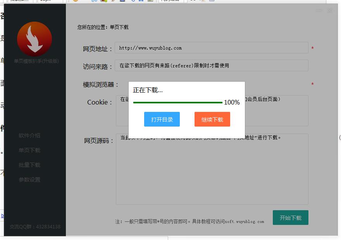Click the 网页地址 URL input field
The image size is (341, 240).
point(211,48)
